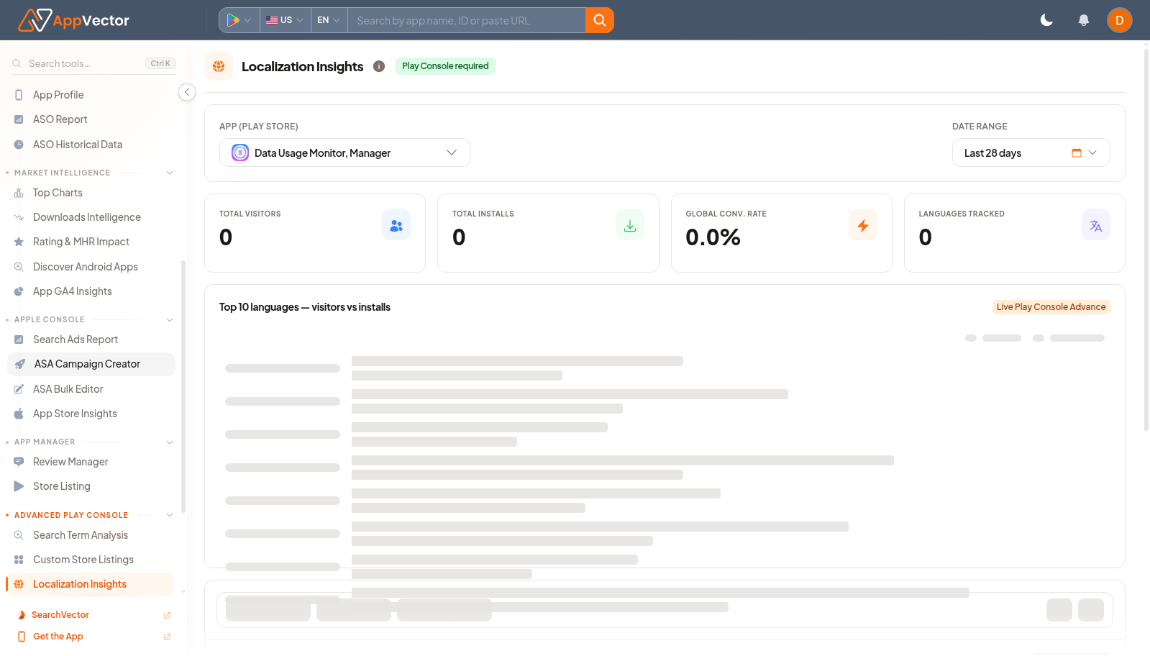Click the Live Play Console Advance badge

coord(1051,307)
